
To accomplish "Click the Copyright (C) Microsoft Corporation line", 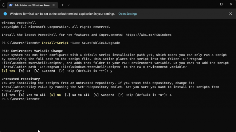I will pos(56,27).
